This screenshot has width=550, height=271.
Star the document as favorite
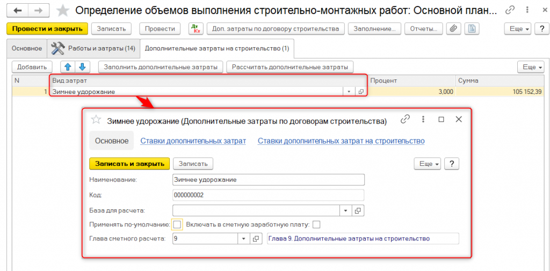click(63, 10)
